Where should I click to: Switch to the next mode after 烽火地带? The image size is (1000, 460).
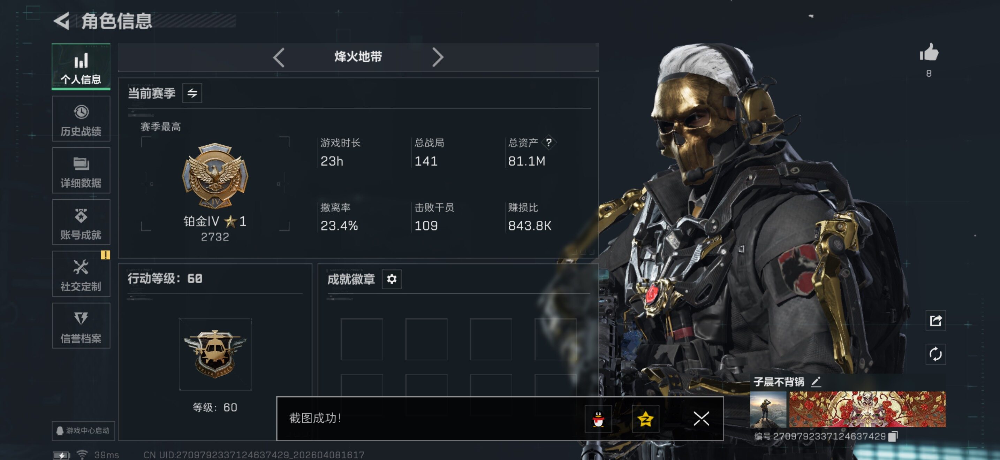click(438, 58)
